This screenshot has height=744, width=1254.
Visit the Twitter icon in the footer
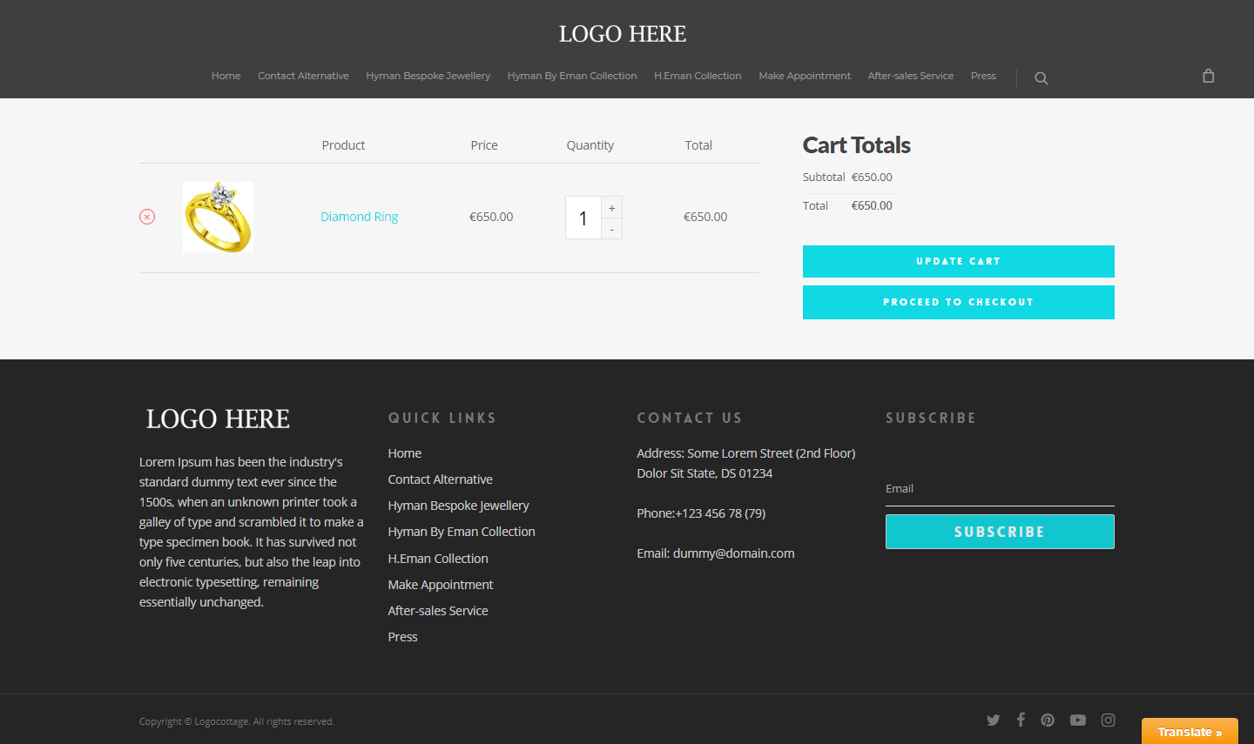pos(993,720)
